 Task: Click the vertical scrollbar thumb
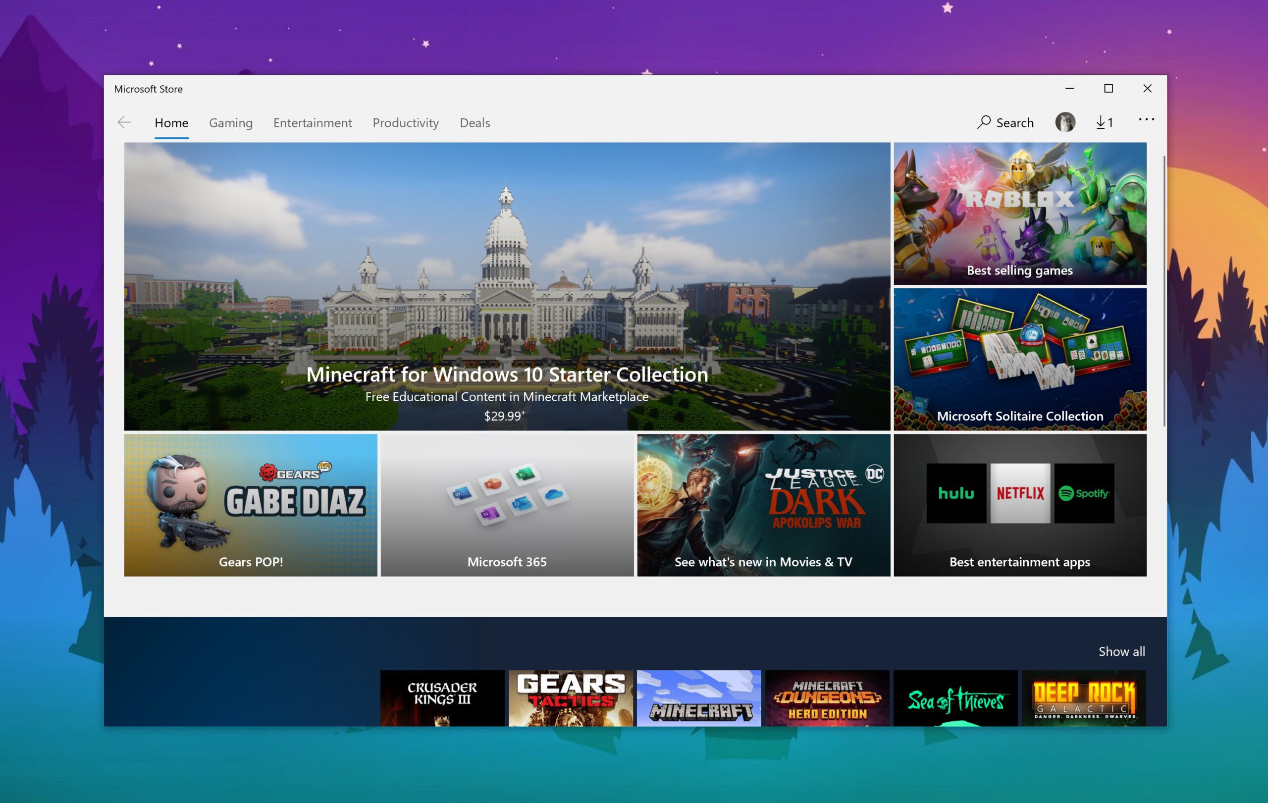coord(1164,291)
